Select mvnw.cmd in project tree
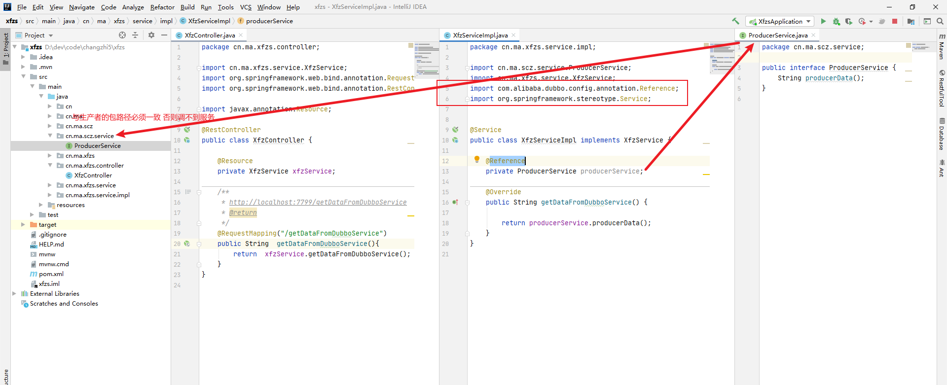Screen dimensions: 947x385 pos(54,264)
